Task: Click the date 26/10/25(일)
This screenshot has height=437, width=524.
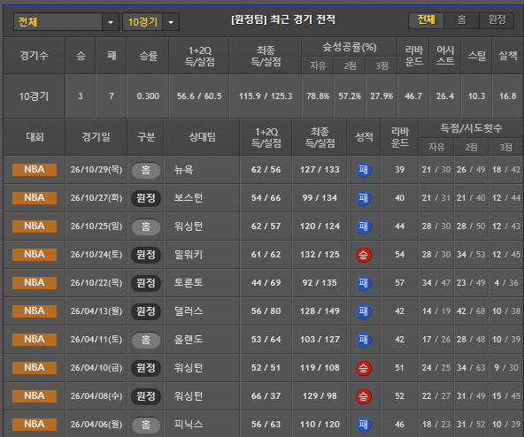Action: coord(96,226)
